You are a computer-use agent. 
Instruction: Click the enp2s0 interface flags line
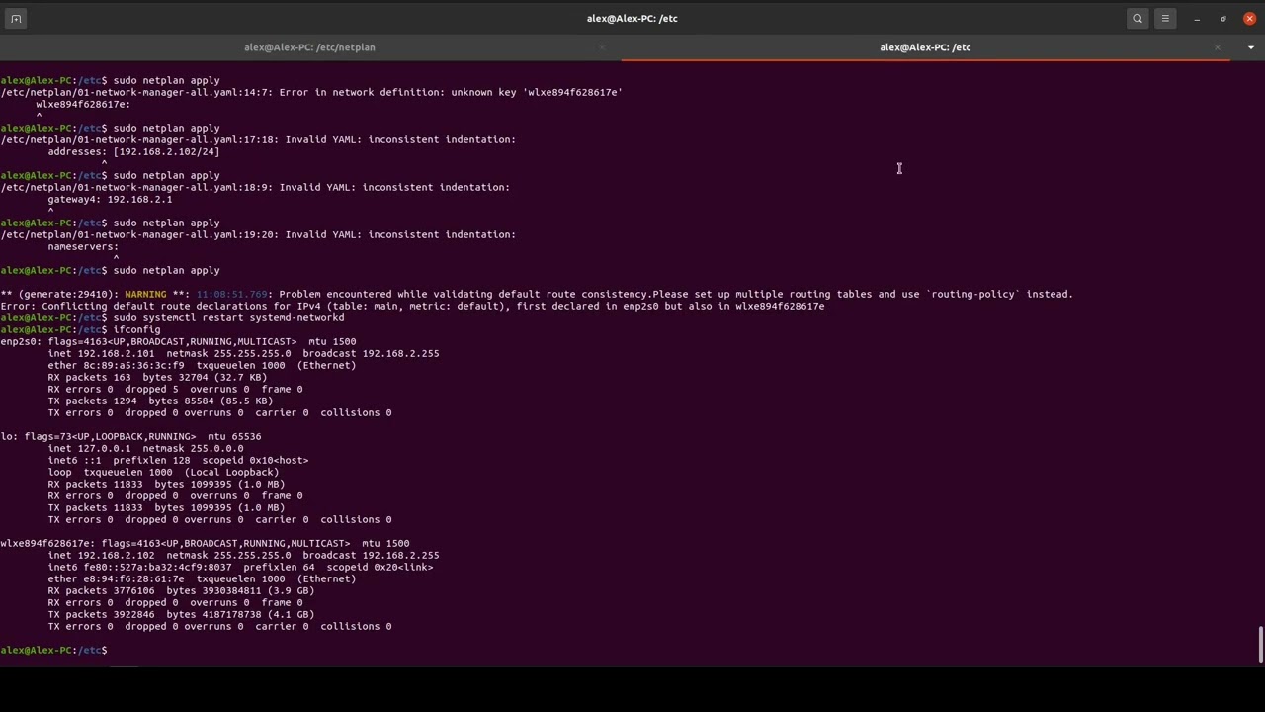point(178,341)
